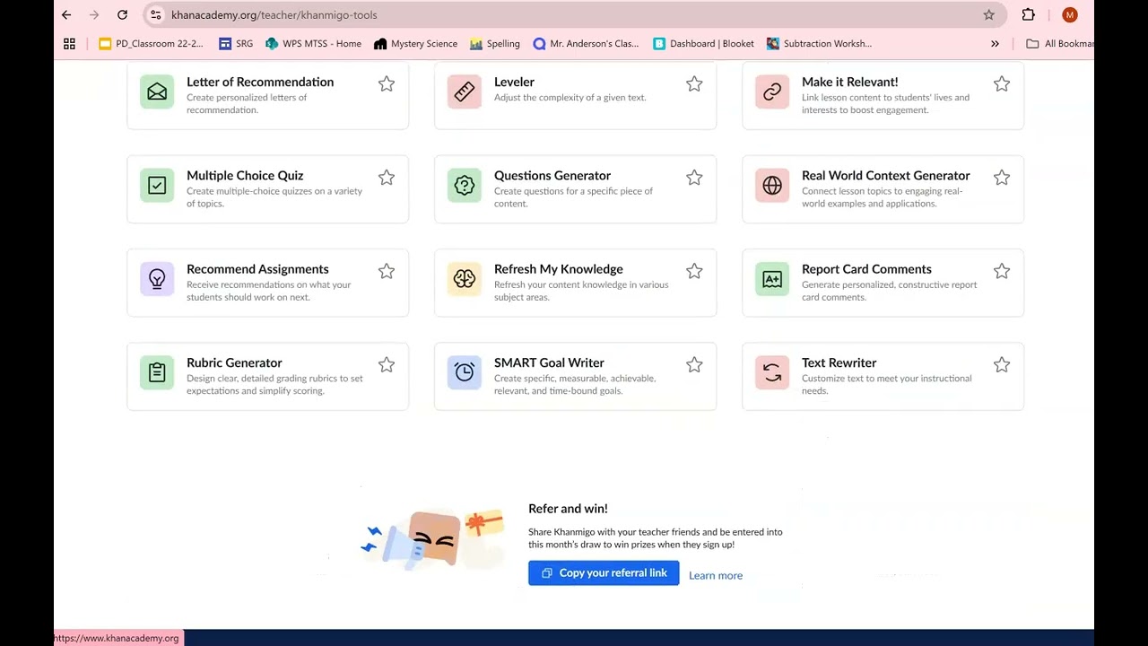This screenshot has width=1148, height=646.
Task: Click the Multiple Choice Quiz checkbox icon
Action: pyautogui.click(x=157, y=186)
